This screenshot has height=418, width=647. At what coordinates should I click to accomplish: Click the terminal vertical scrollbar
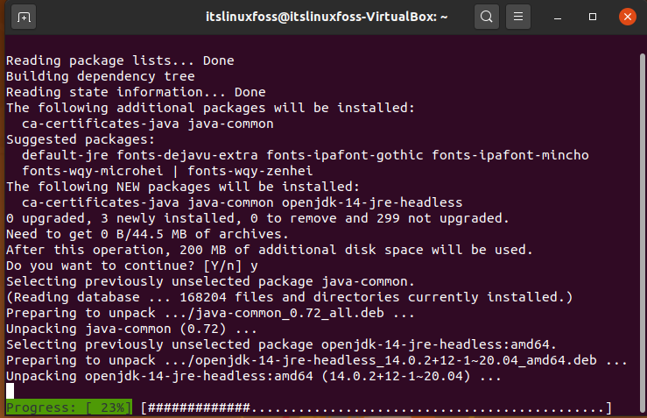click(642, 231)
